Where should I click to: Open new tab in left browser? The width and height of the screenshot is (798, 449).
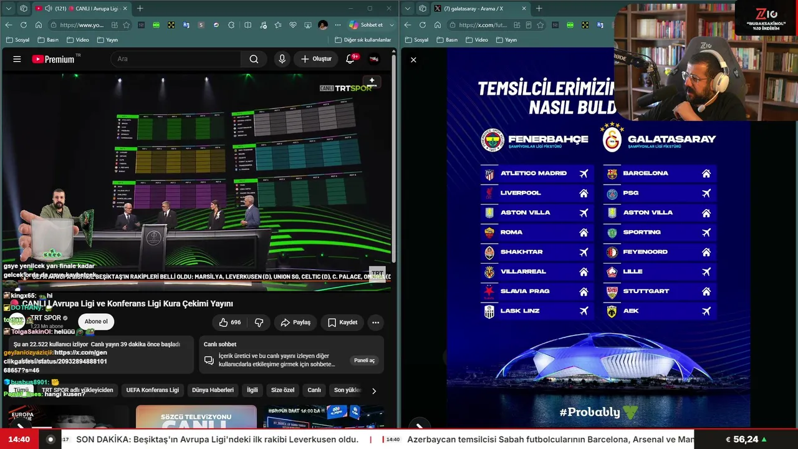(140, 9)
